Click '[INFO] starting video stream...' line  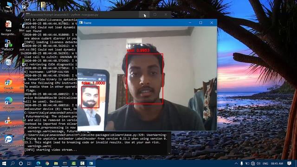[x=51, y=150]
